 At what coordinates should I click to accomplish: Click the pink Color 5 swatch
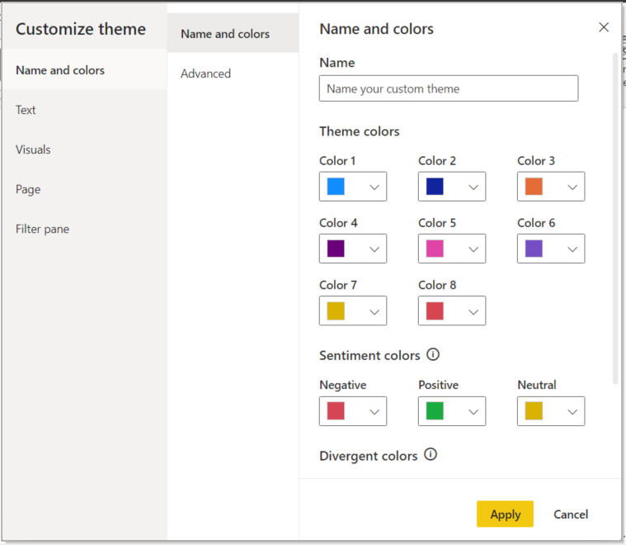(x=435, y=249)
